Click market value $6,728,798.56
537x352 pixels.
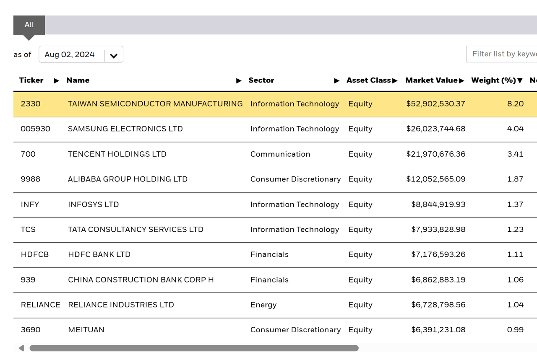click(x=438, y=305)
